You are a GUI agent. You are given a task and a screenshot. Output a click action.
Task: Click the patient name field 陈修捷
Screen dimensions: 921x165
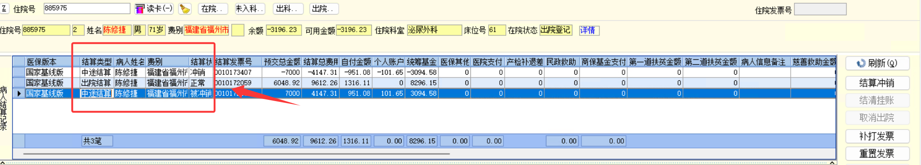point(117,30)
